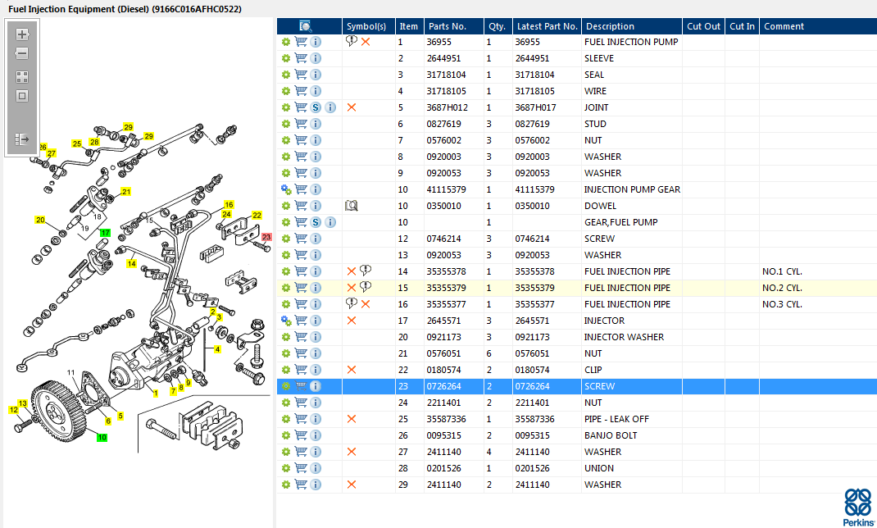Click the Cut Out column header
Screen dimensions: 877x528
pos(703,26)
